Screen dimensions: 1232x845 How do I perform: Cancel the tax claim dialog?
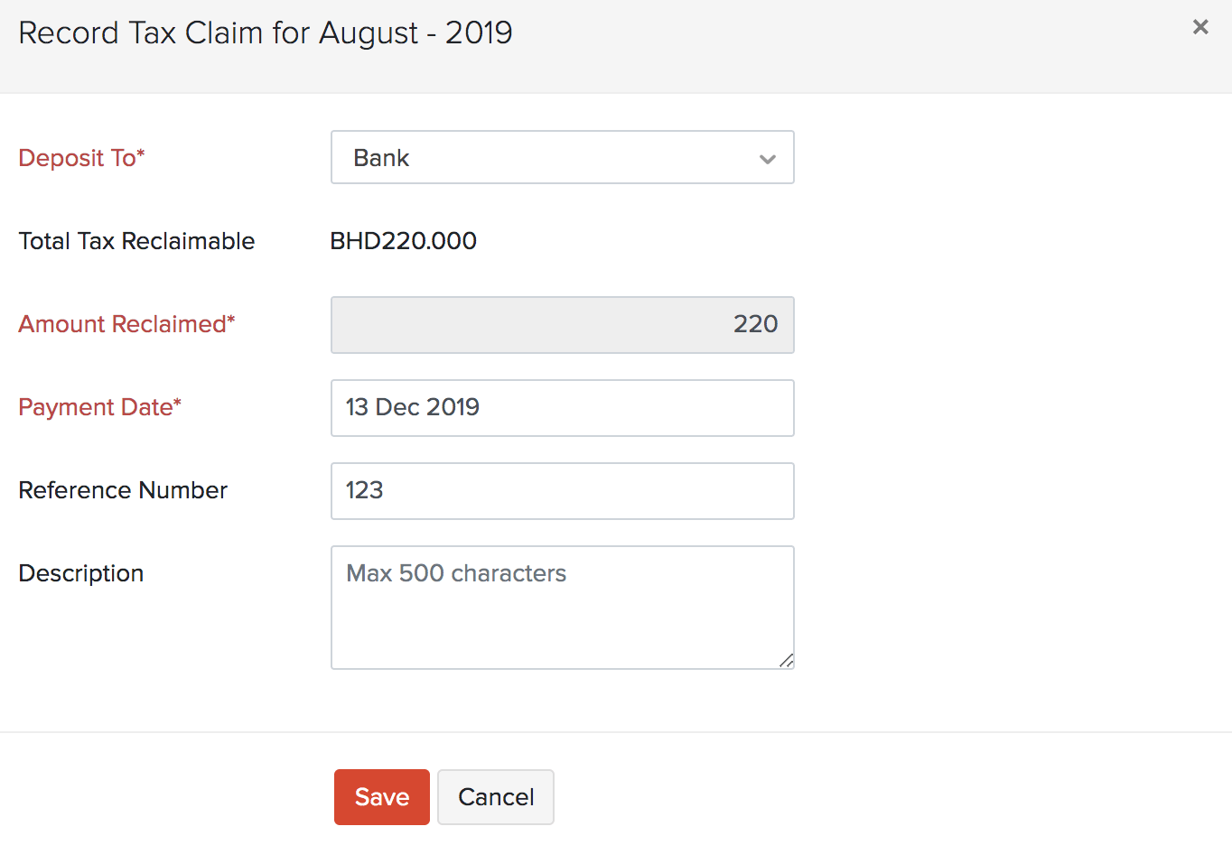pos(496,797)
